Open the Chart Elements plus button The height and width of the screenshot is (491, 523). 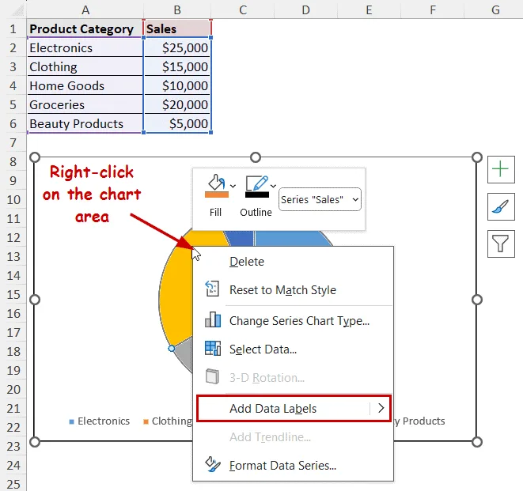pos(501,169)
